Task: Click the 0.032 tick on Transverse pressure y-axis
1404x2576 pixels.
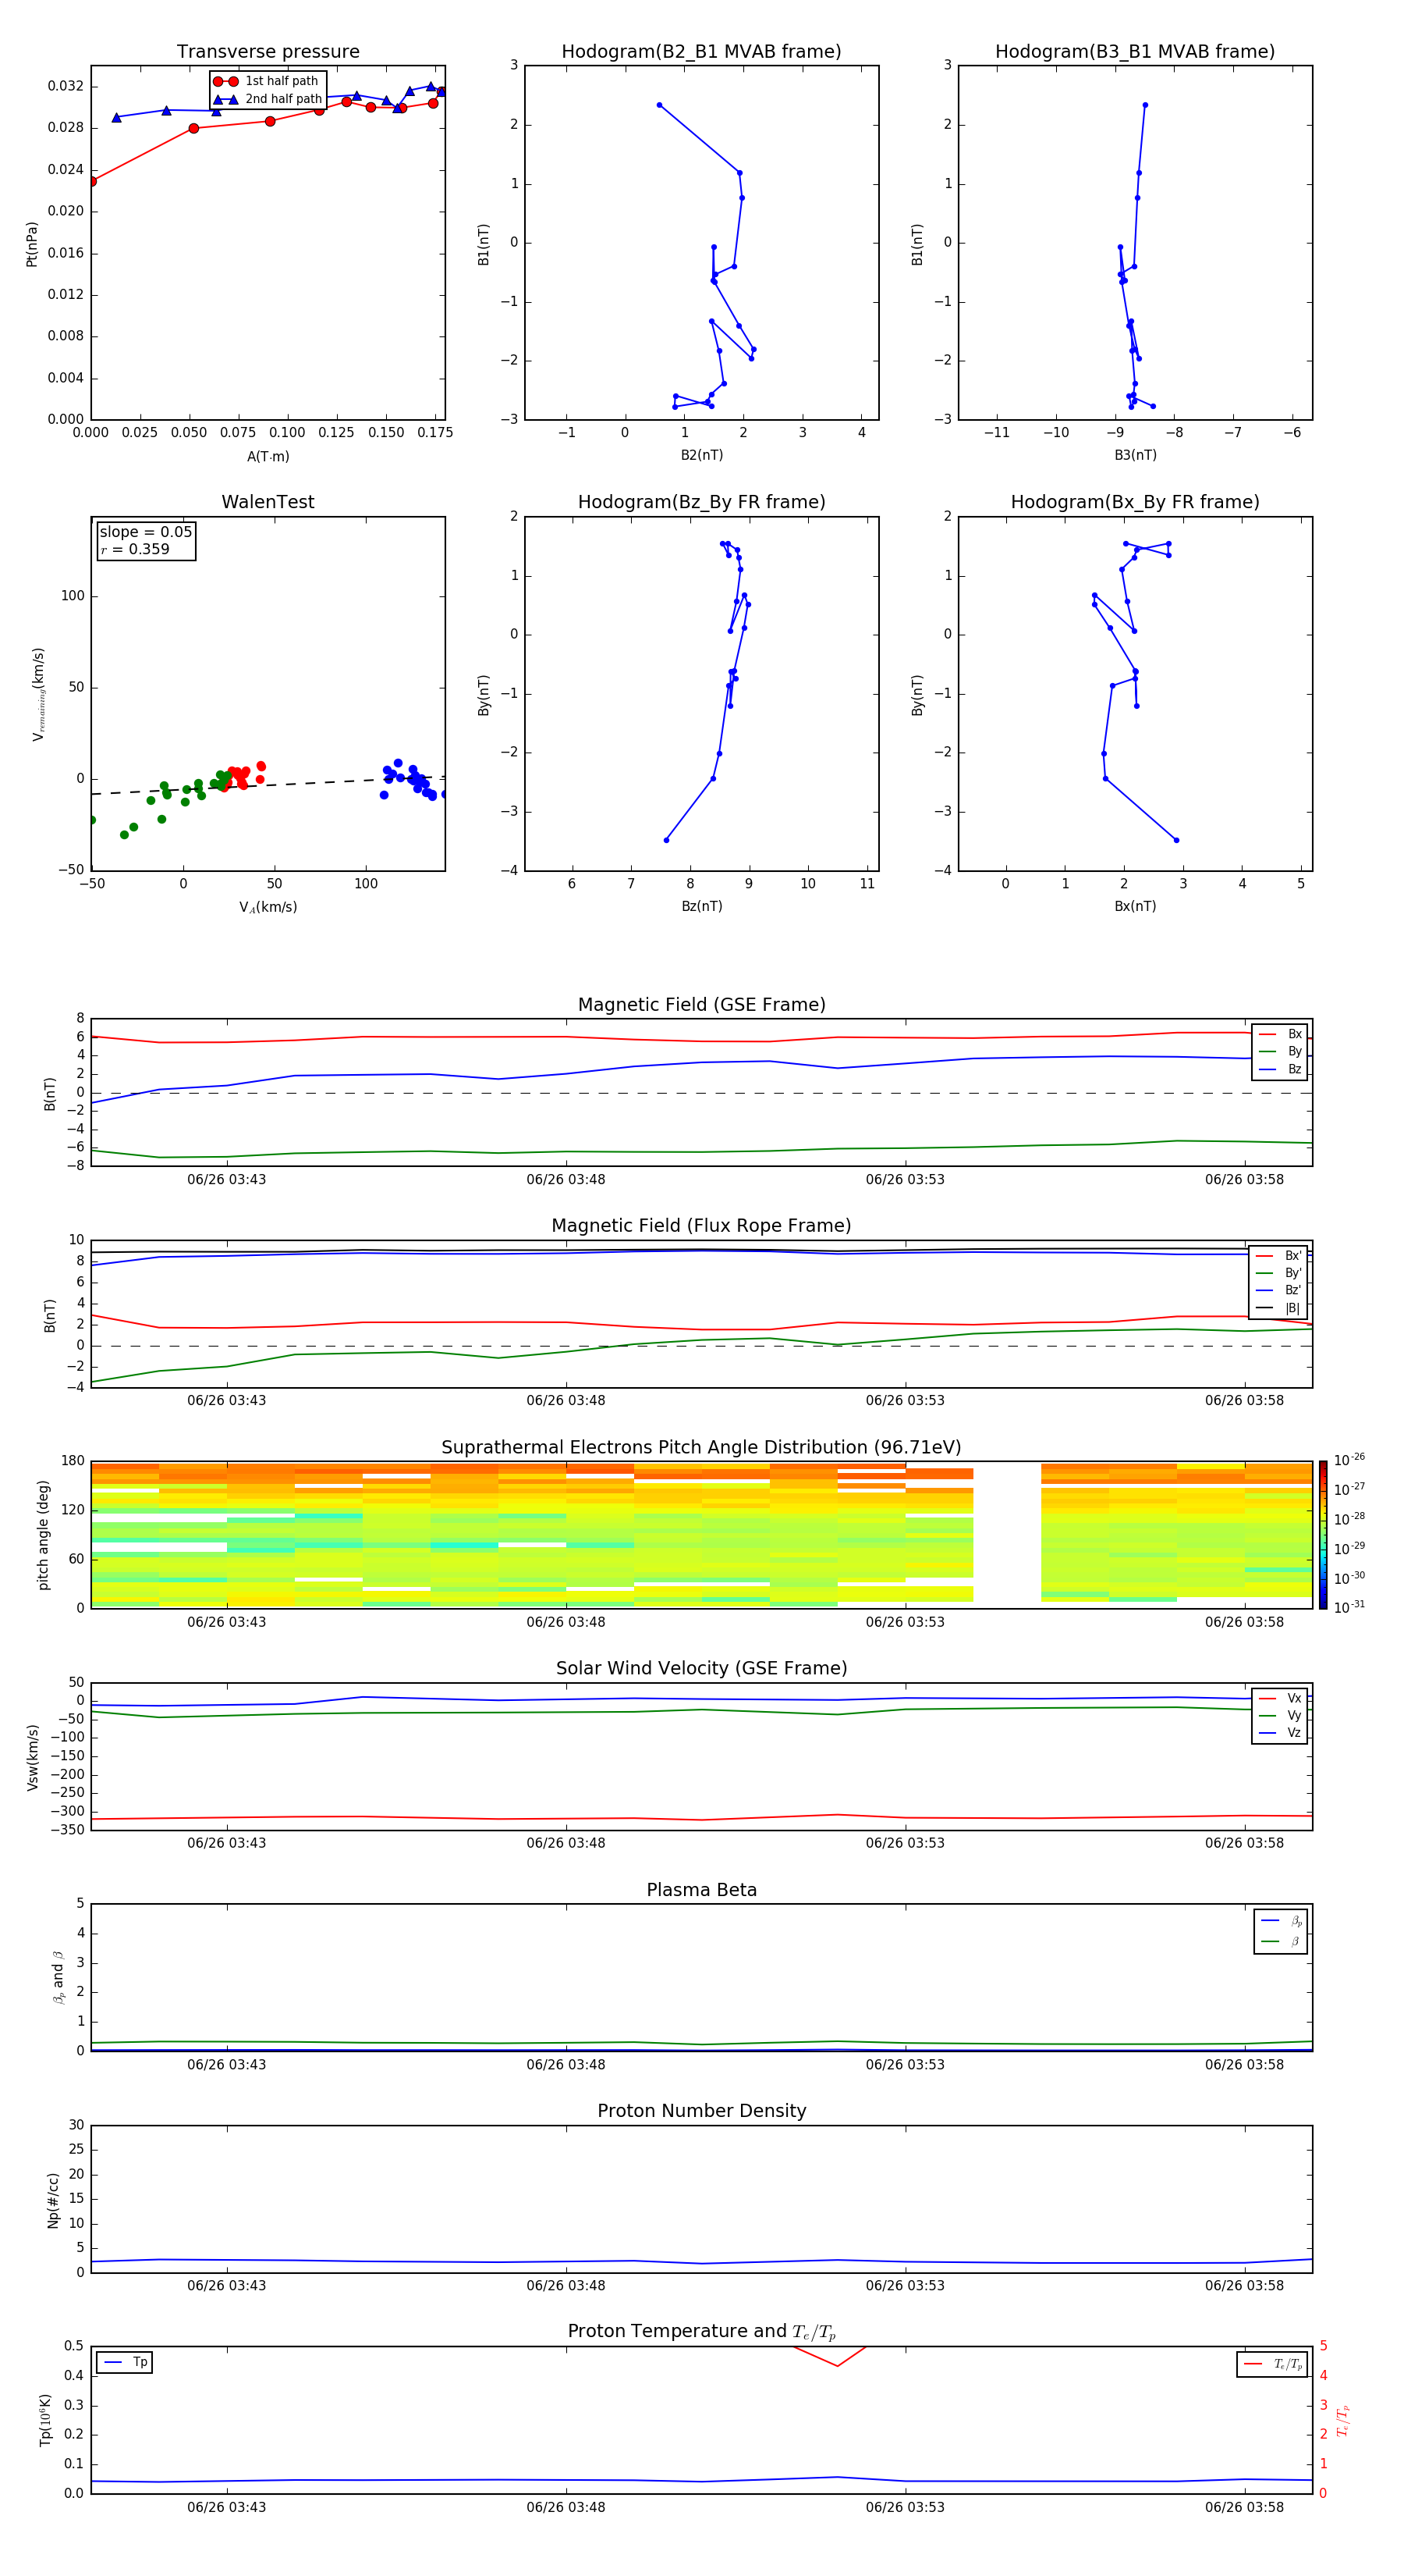Action: (65, 86)
